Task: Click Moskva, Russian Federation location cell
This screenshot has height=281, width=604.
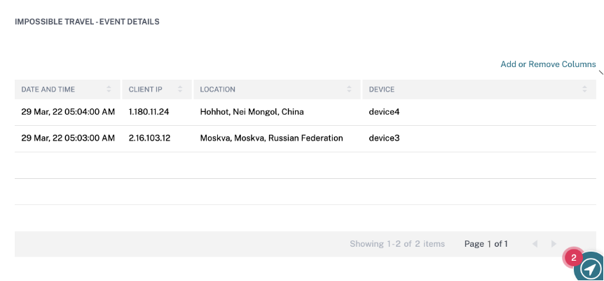Action: click(x=271, y=138)
